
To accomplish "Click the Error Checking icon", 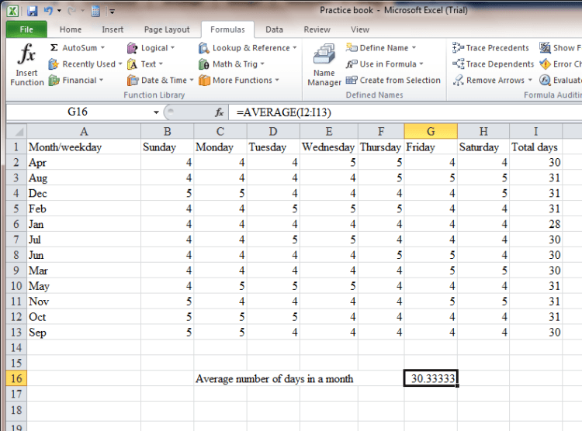I will click(x=545, y=64).
